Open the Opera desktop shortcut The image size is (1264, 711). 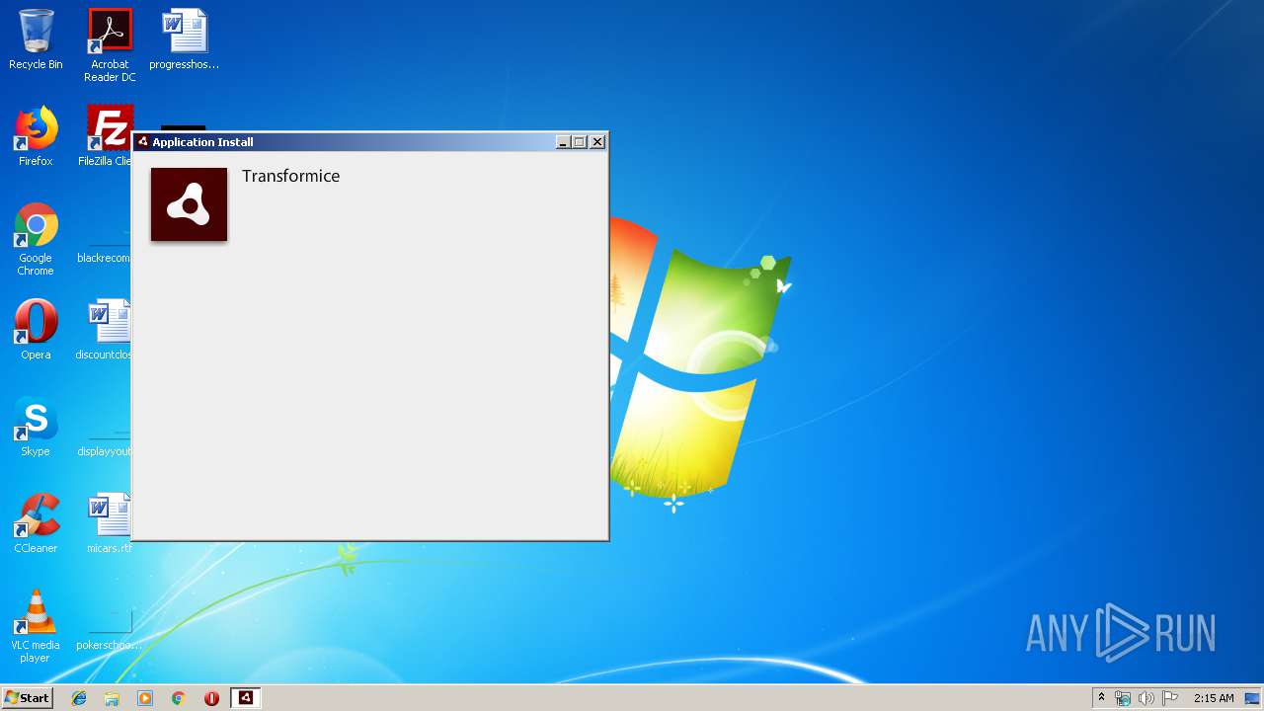click(x=36, y=330)
